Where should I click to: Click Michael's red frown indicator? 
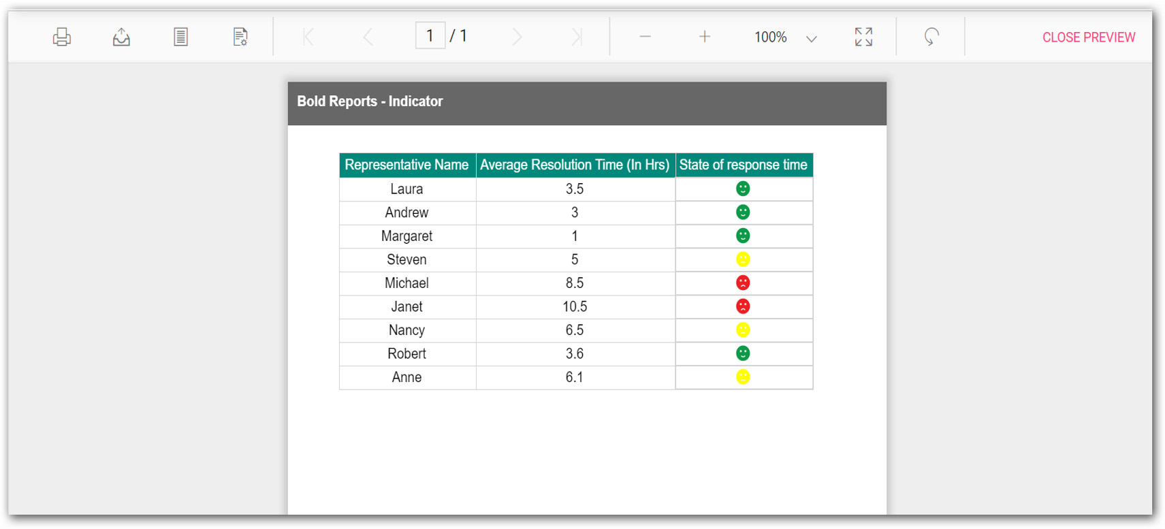point(743,283)
